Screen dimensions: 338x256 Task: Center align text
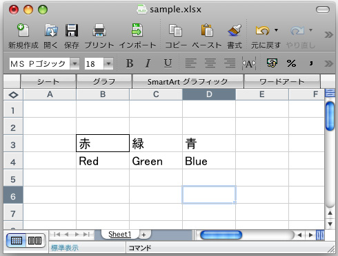pos(210,63)
